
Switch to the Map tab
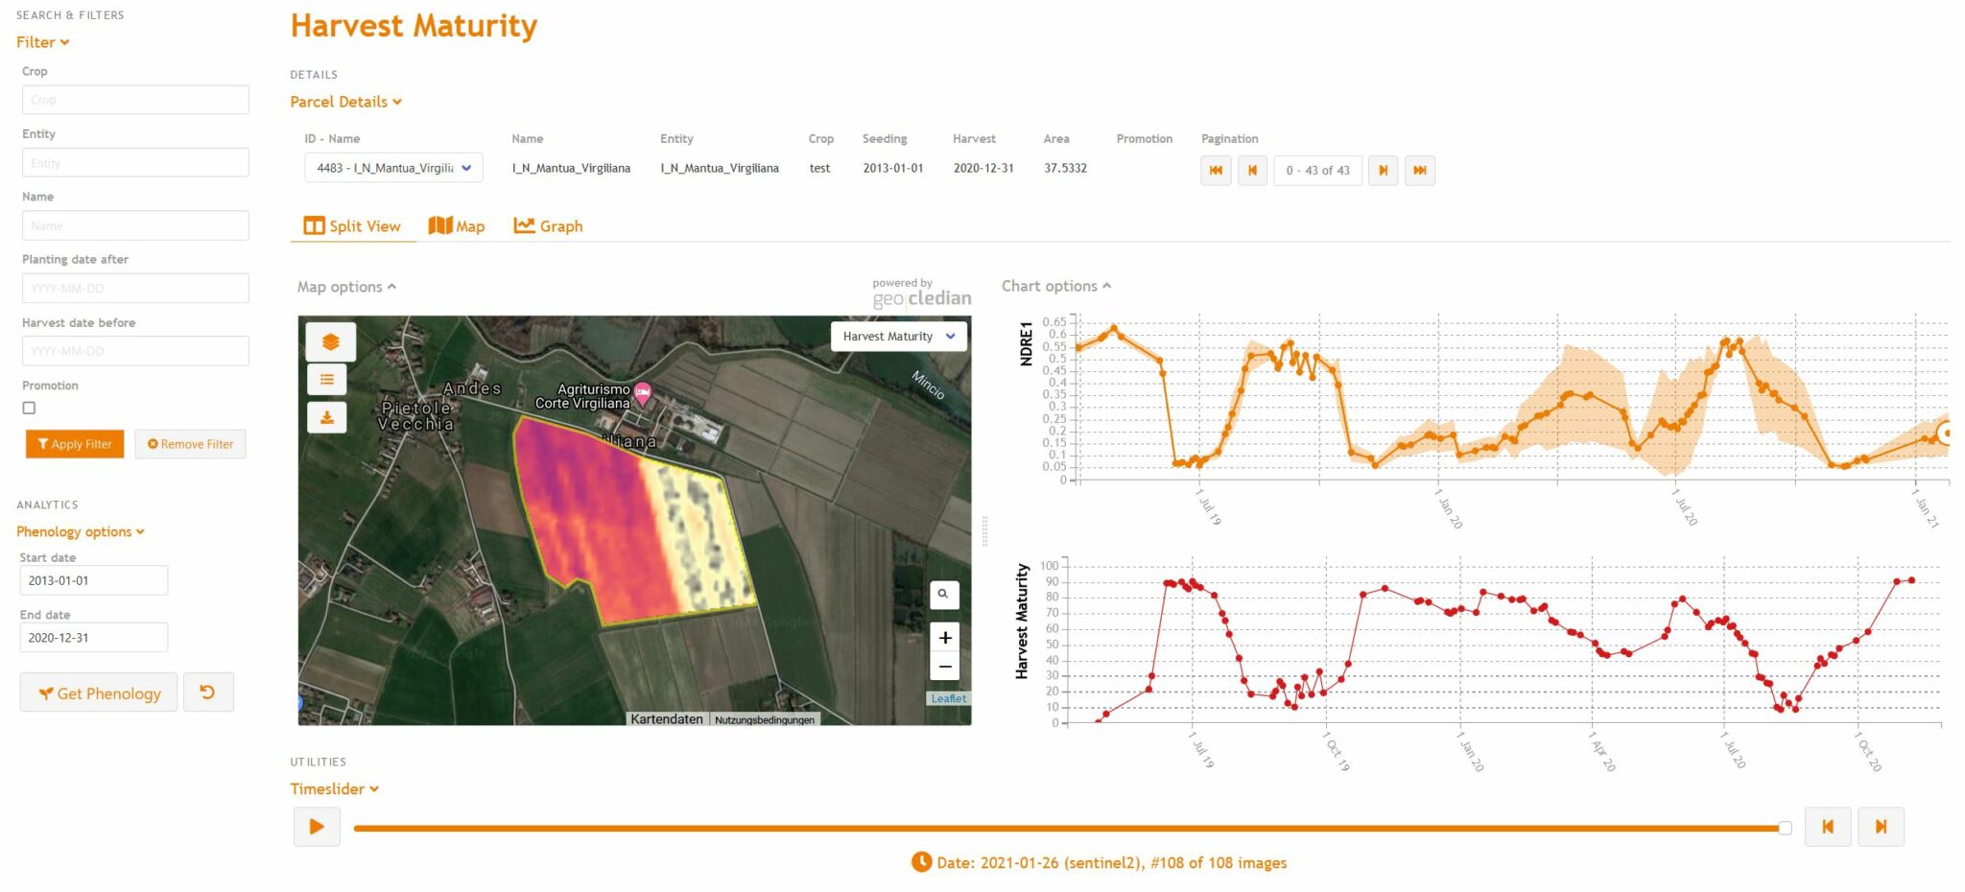(457, 226)
